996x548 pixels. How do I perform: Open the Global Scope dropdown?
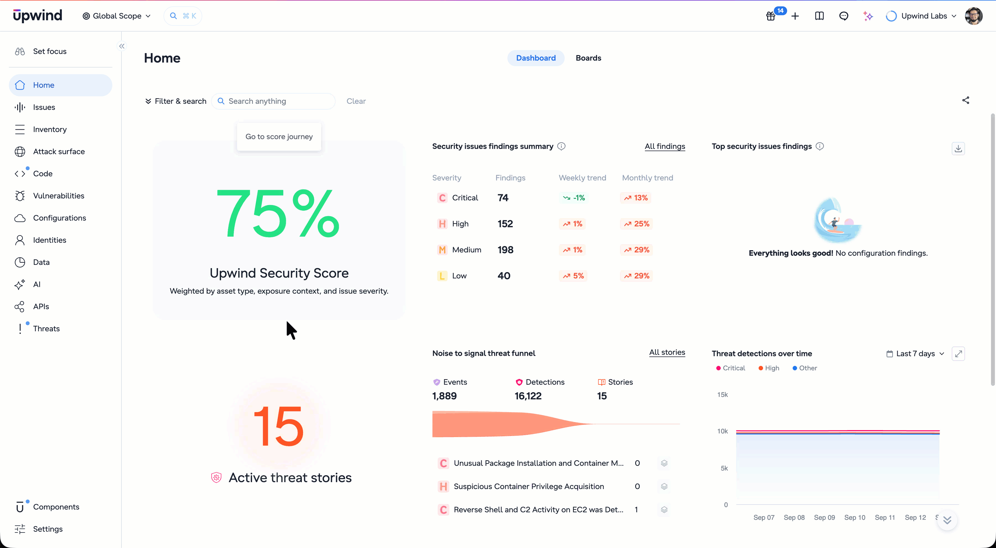pyautogui.click(x=116, y=16)
